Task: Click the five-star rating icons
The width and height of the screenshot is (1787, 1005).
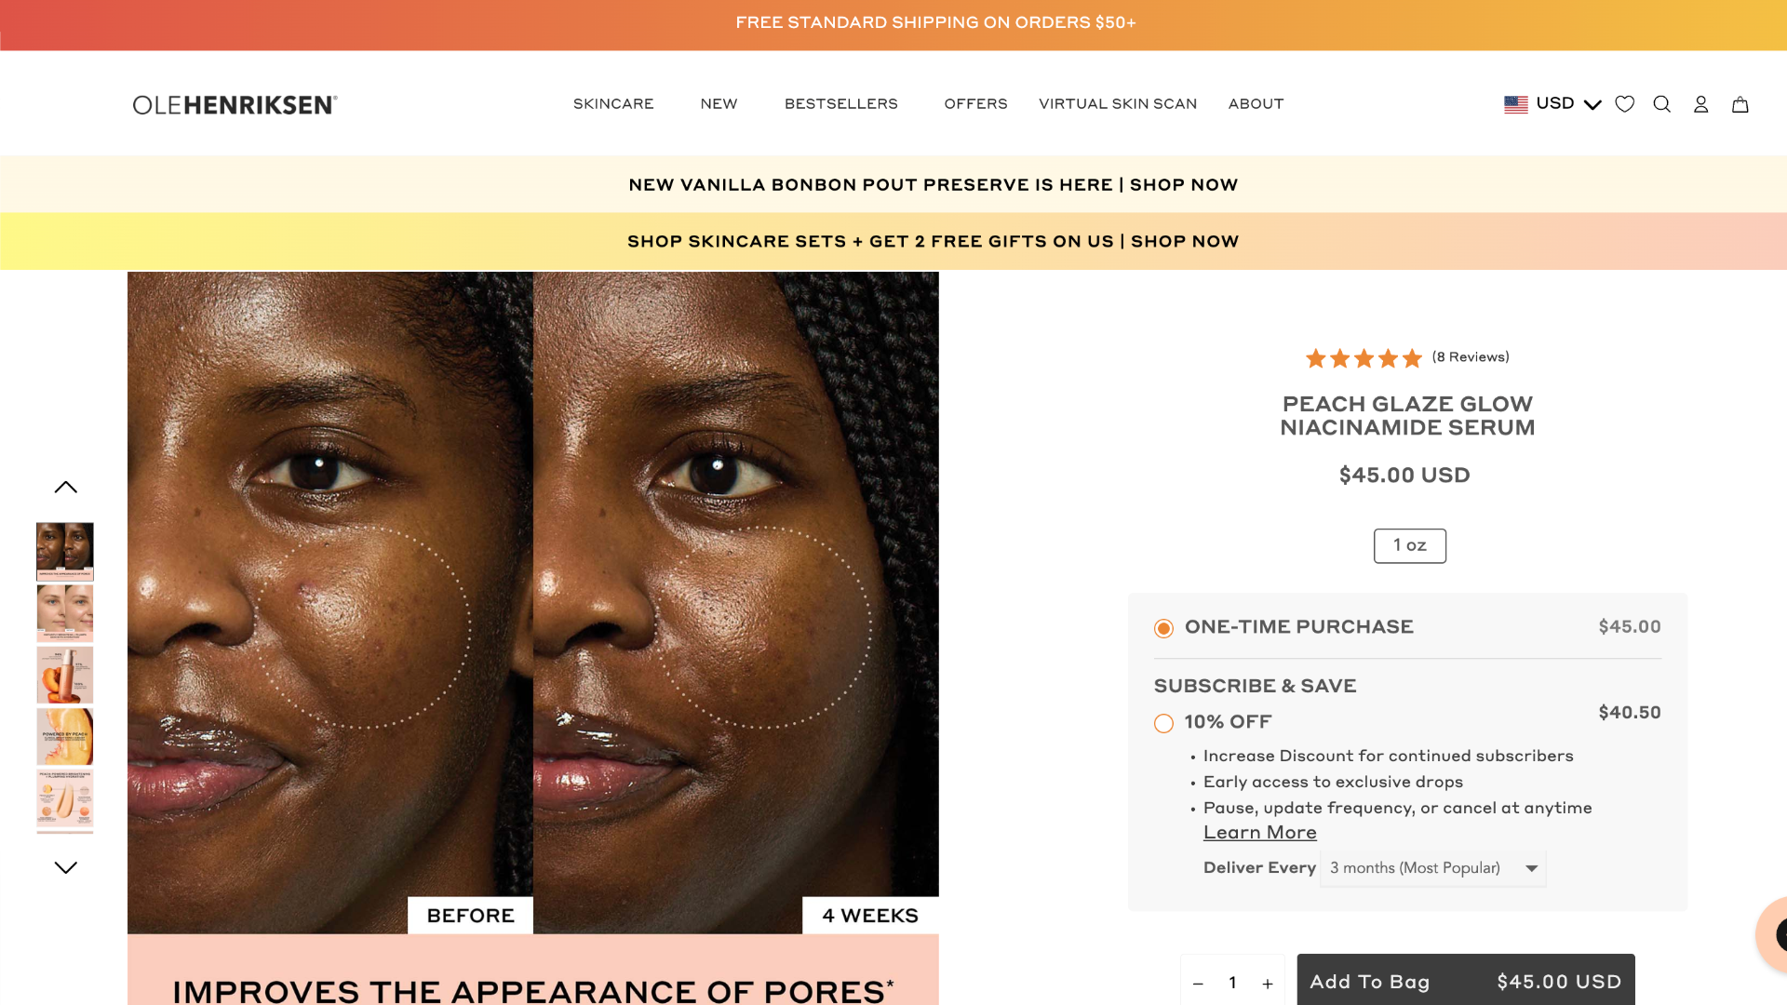Action: point(1364,358)
